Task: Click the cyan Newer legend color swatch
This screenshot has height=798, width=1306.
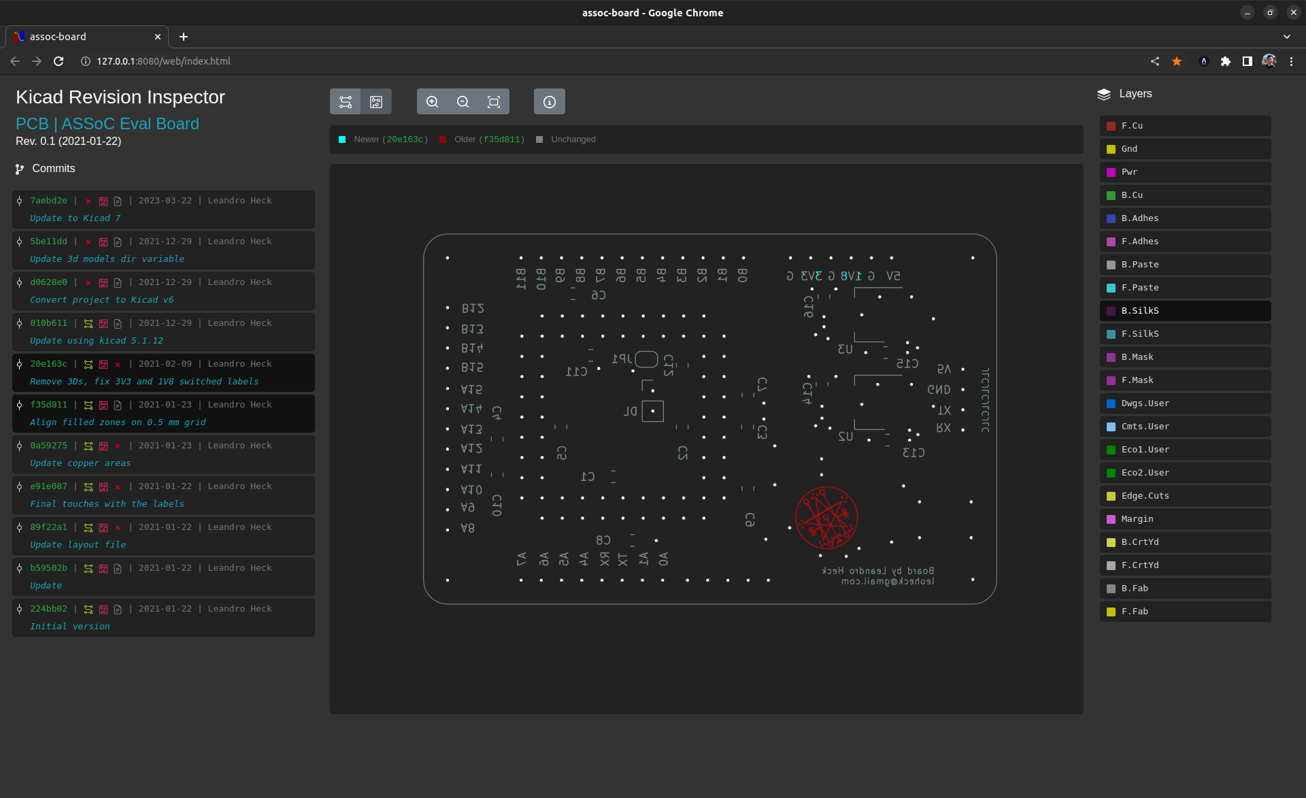Action: 342,139
